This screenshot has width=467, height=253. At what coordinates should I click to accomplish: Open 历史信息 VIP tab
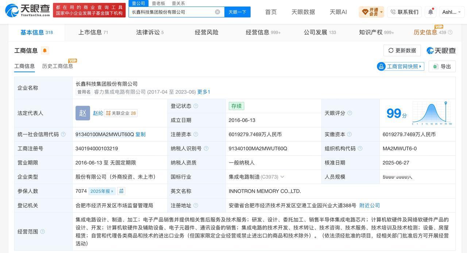click(x=430, y=32)
